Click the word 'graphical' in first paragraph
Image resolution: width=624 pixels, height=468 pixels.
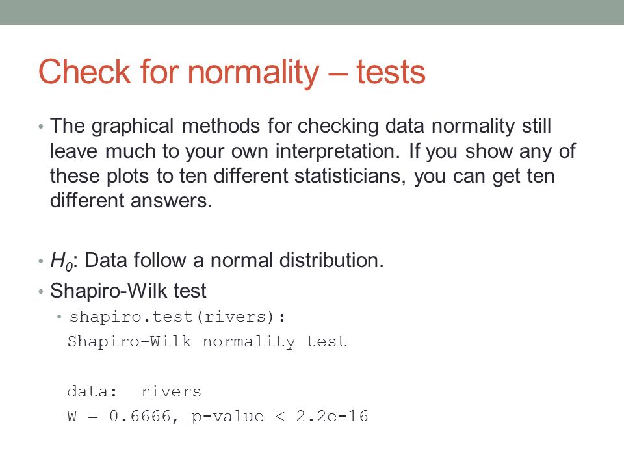[133, 126]
